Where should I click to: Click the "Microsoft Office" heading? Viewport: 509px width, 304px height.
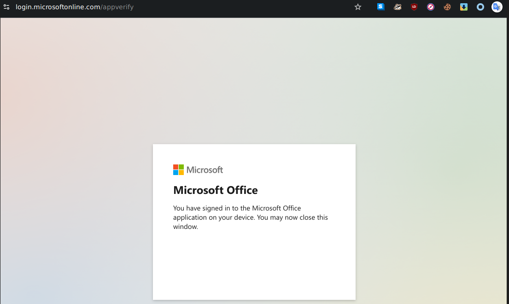pyautogui.click(x=215, y=190)
